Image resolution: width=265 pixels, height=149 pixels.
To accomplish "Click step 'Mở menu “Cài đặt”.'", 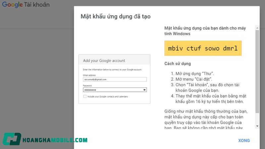I will 194,79.
